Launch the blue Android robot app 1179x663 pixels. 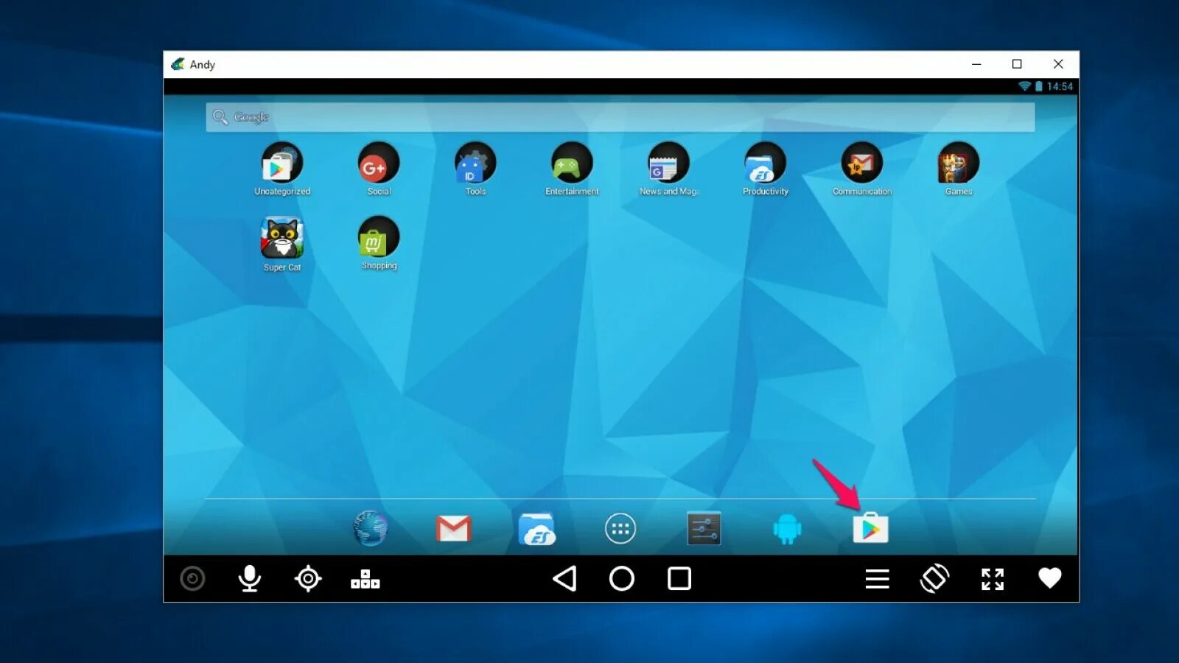pyautogui.click(x=787, y=529)
